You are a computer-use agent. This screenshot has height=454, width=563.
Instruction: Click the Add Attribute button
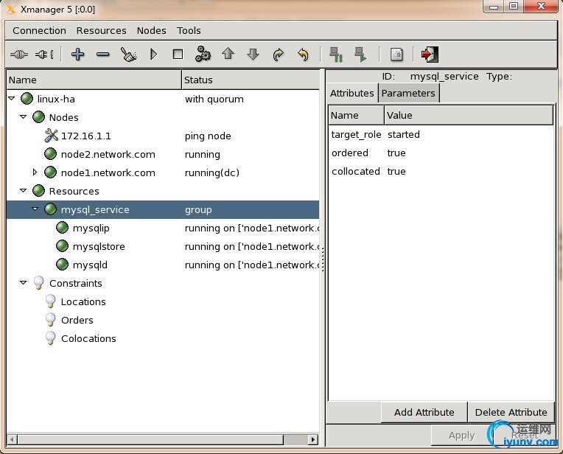pyautogui.click(x=424, y=412)
